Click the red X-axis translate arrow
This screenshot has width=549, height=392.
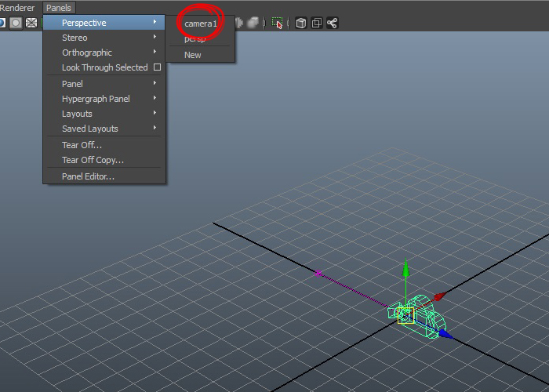point(439,297)
